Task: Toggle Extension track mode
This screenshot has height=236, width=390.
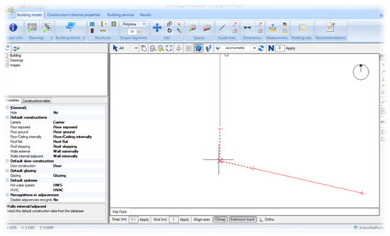Action: [242, 219]
